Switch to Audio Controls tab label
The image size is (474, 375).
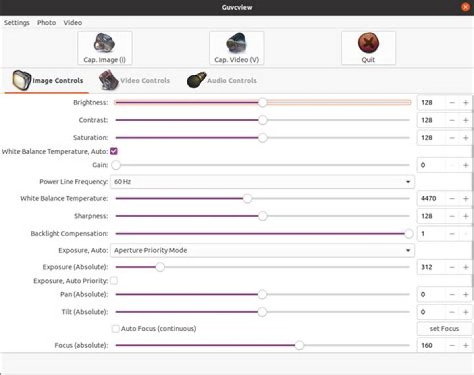click(232, 81)
